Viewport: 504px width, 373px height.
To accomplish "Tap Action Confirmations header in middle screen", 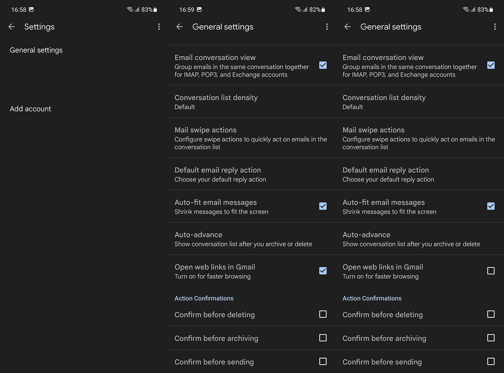I will pos(204,298).
